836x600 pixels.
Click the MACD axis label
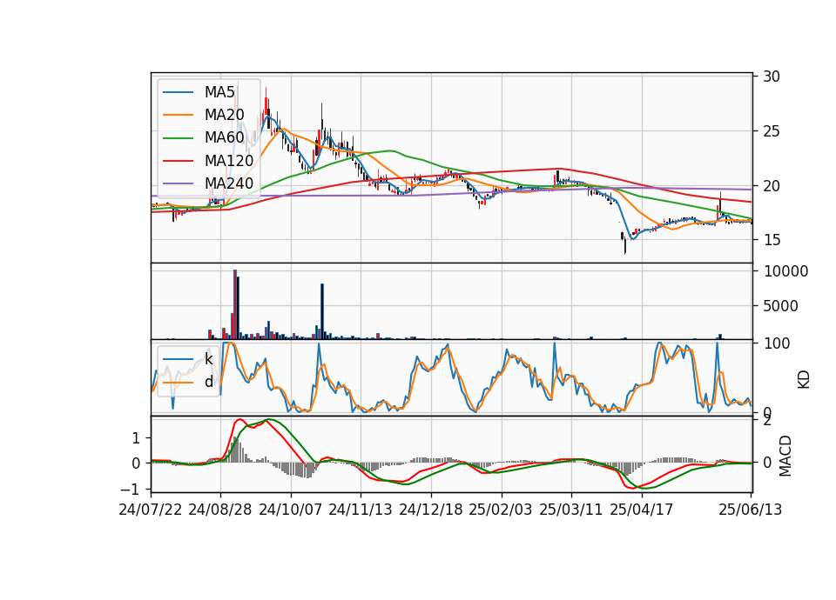click(785, 456)
